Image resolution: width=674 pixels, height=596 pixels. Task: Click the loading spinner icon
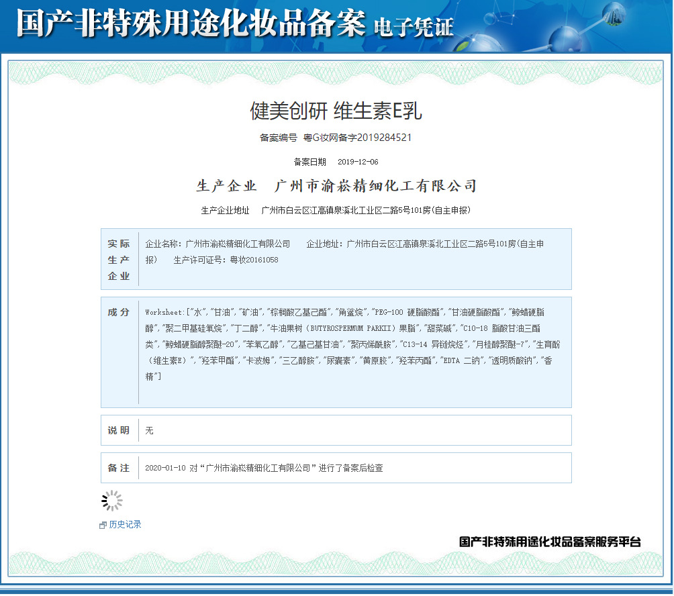click(111, 501)
